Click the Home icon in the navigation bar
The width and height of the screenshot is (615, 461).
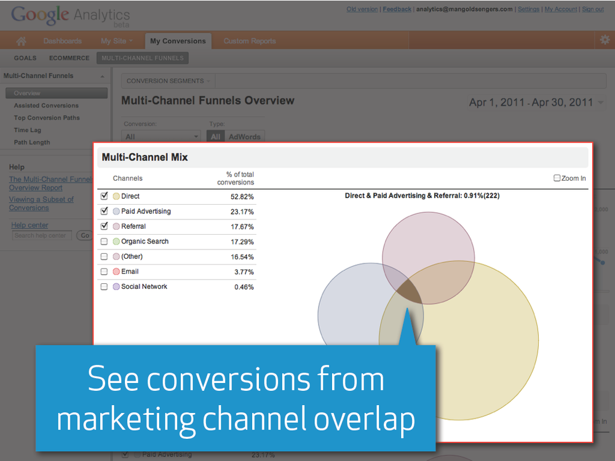click(20, 40)
